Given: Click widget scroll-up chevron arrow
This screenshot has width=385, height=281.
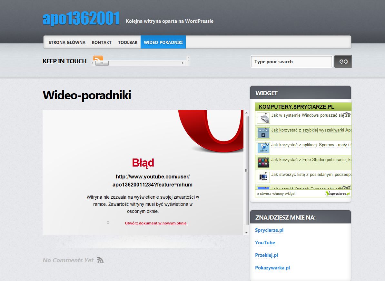Looking at the screenshot, I should click(x=346, y=114).
